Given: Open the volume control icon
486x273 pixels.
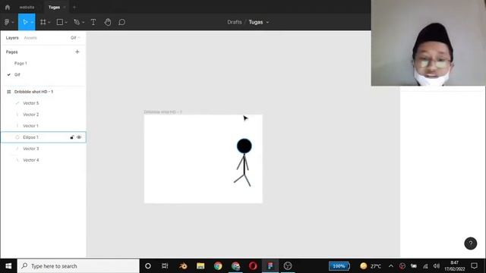Looking at the screenshot, I should click(x=437, y=266).
